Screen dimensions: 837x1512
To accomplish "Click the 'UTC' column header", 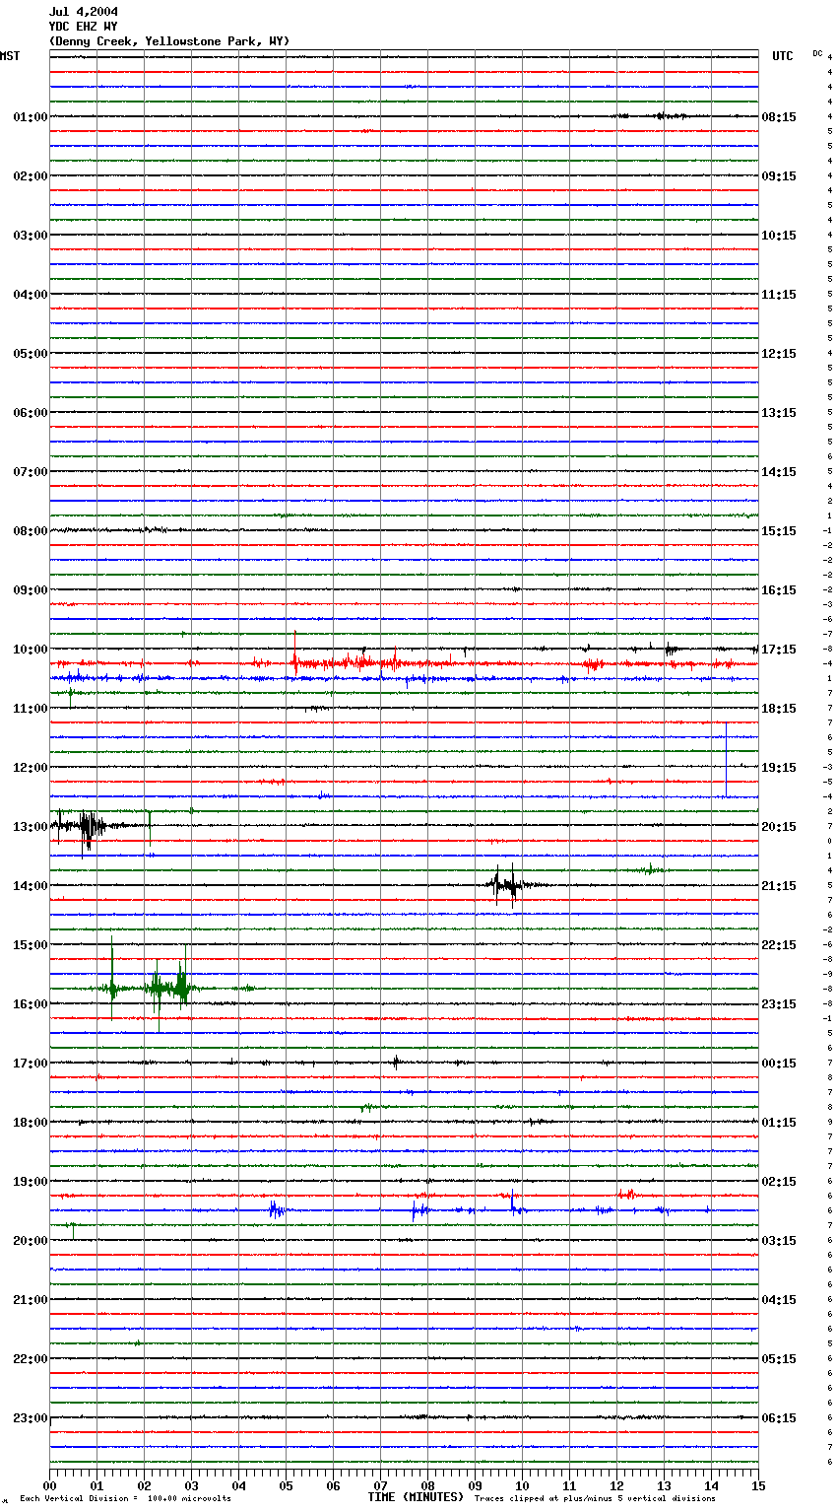I will coord(783,56).
